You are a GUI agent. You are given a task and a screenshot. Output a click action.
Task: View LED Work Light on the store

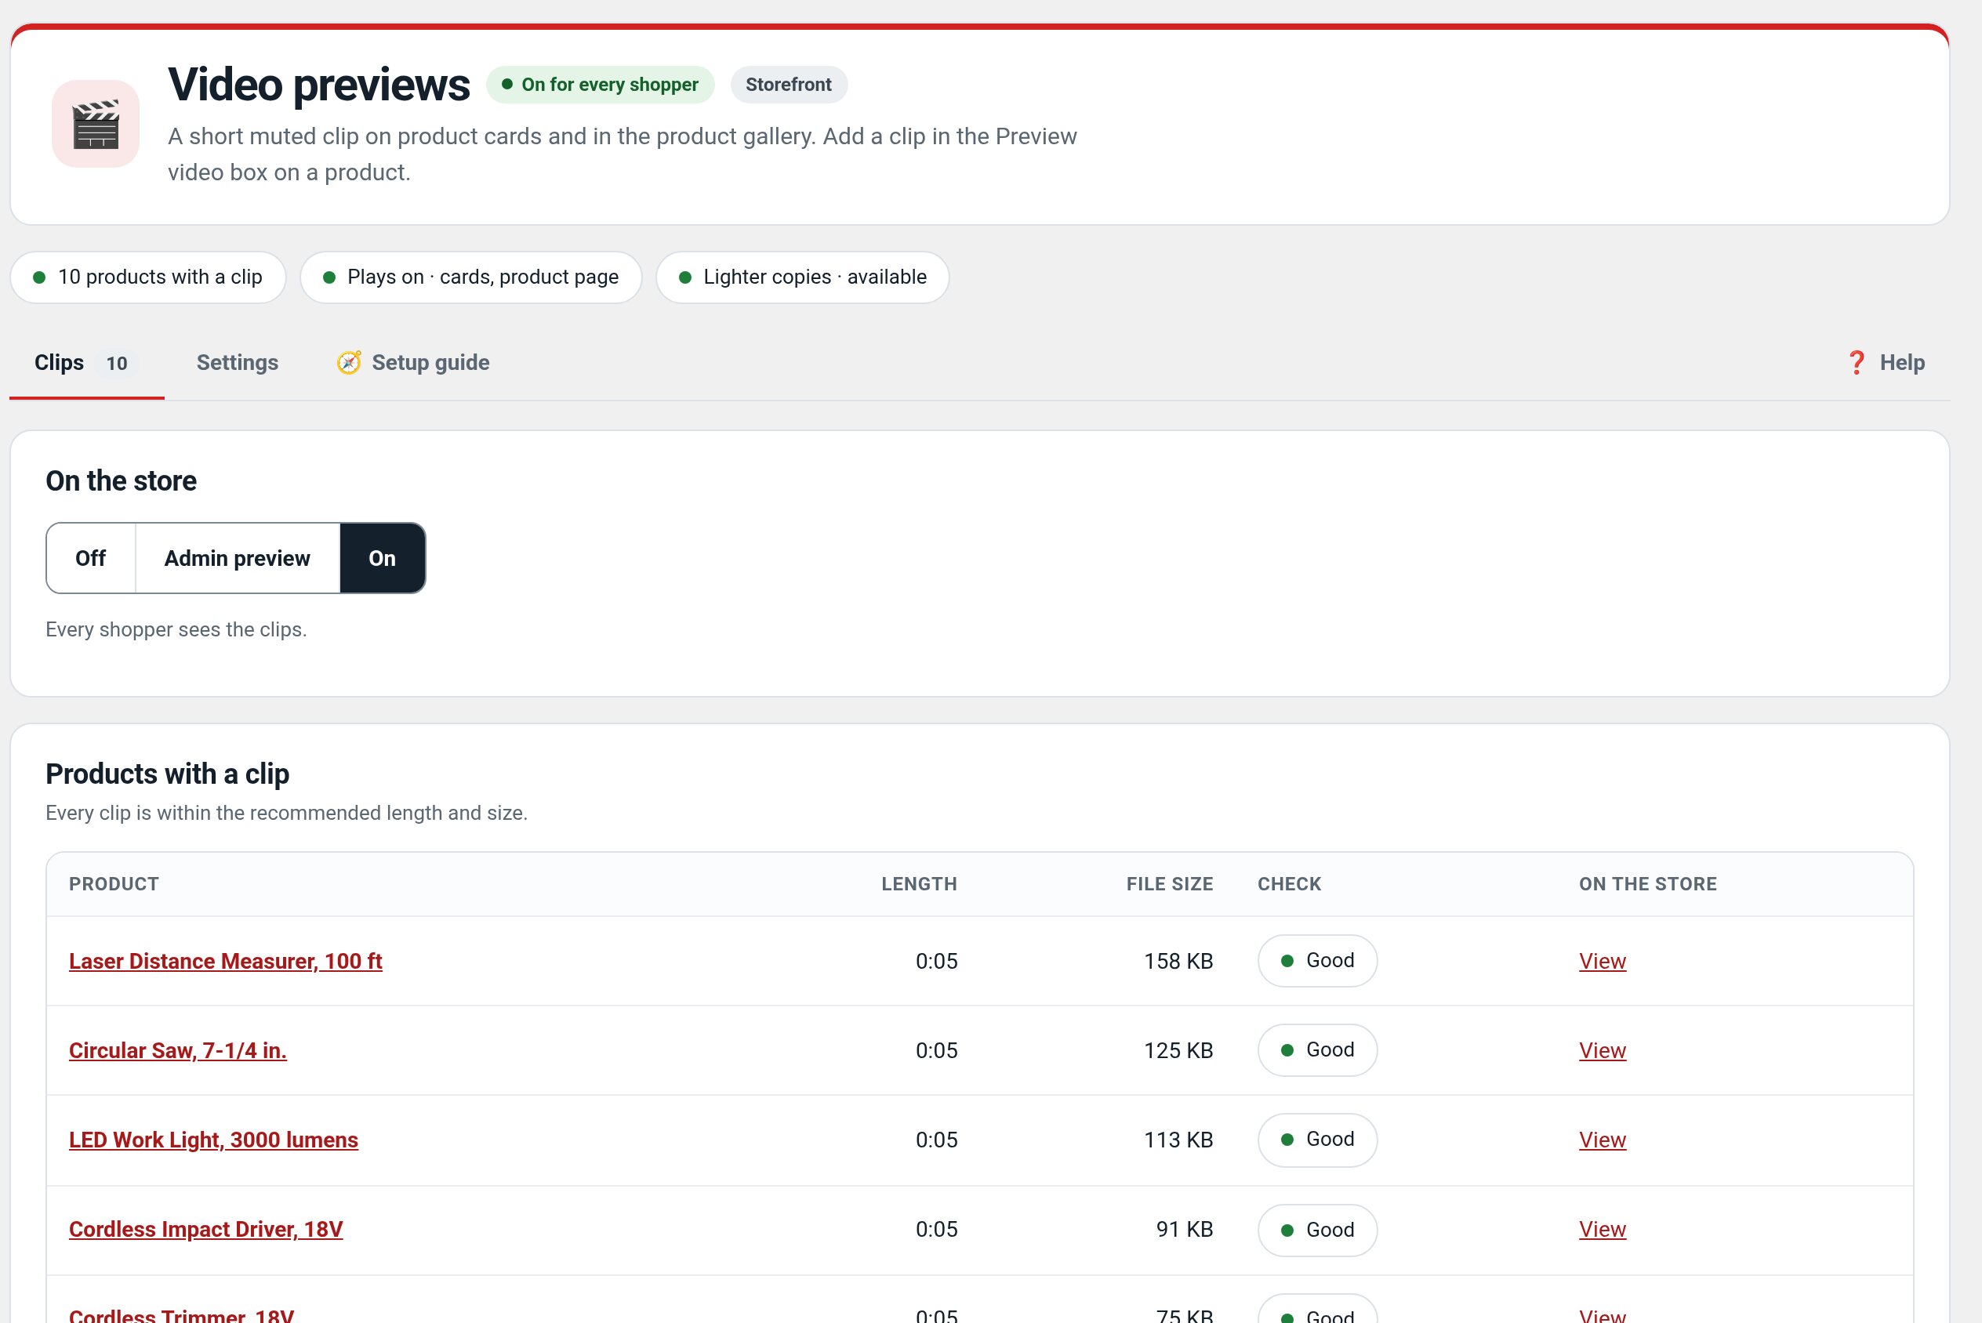tap(1603, 1140)
